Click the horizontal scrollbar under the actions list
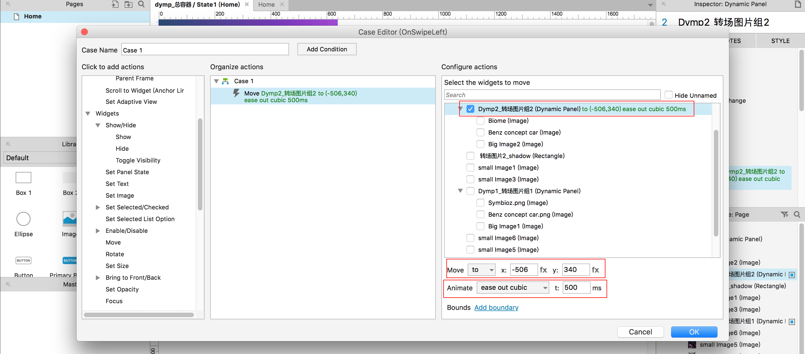The image size is (805, 354). click(139, 315)
